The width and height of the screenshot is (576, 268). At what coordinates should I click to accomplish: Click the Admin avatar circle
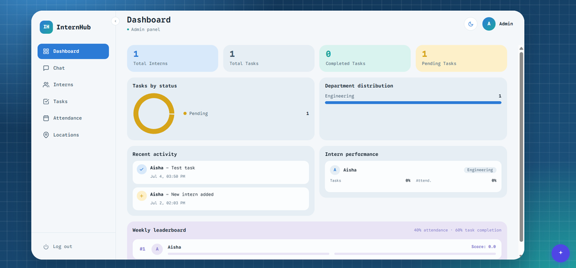coord(489,24)
